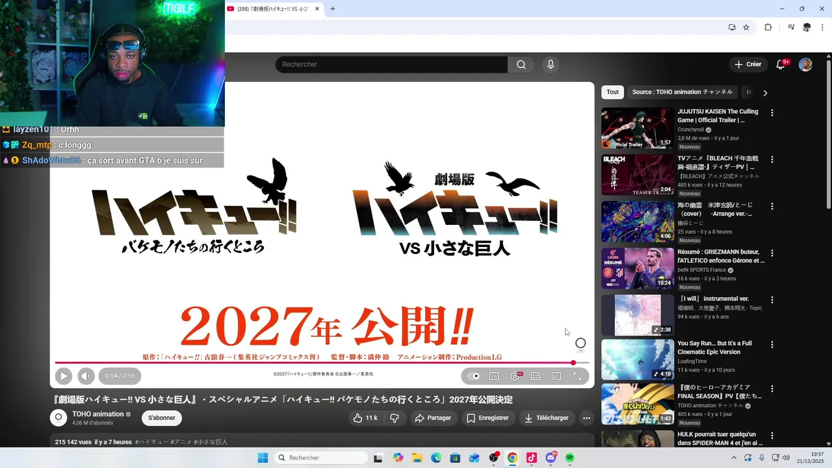Open the BLEACH teaser thumbnail
The width and height of the screenshot is (832, 468).
pyautogui.click(x=638, y=175)
